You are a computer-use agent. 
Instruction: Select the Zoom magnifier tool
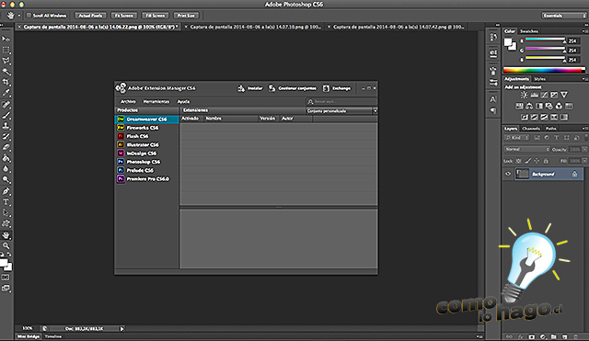click(x=6, y=245)
